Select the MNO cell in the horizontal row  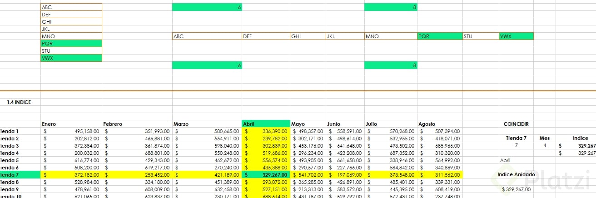pyautogui.click(x=391, y=36)
